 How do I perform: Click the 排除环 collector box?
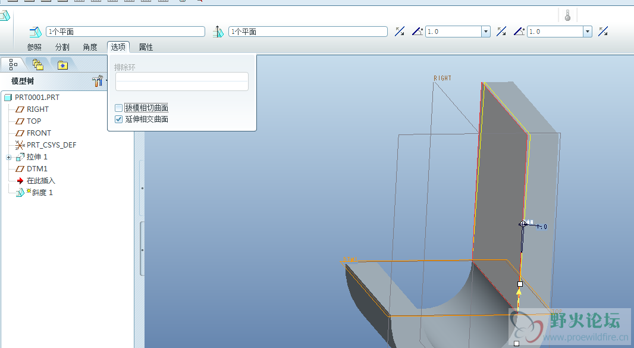pyautogui.click(x=182, y=81)
